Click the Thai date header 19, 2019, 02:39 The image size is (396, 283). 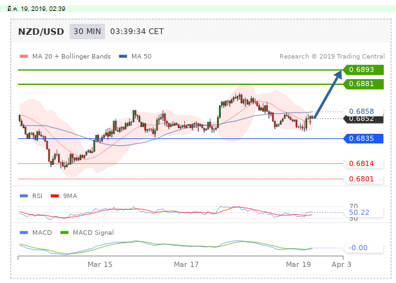(36, 9)
